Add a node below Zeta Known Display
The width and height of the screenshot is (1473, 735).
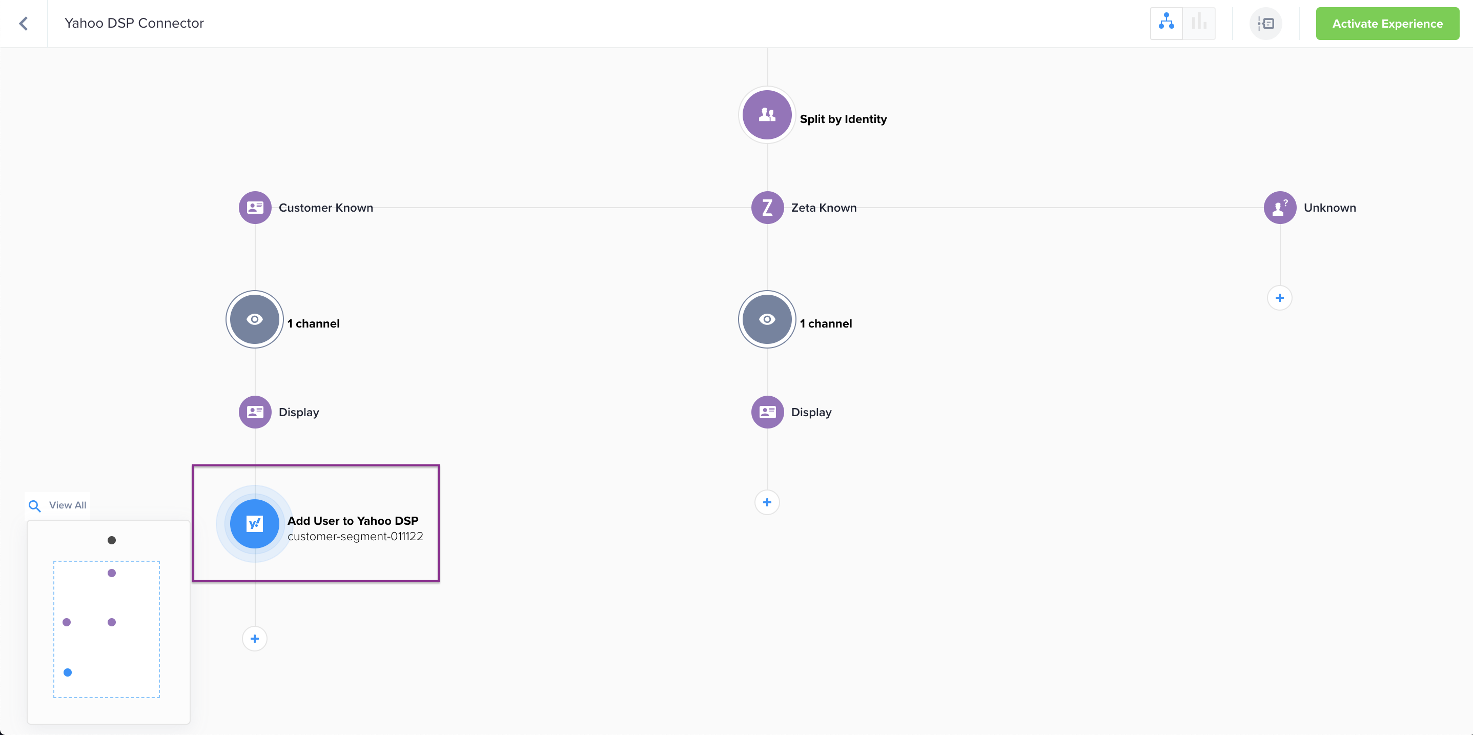767,502
